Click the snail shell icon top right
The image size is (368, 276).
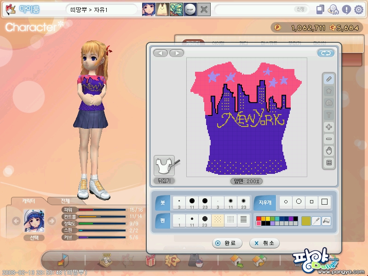(333, 10)
